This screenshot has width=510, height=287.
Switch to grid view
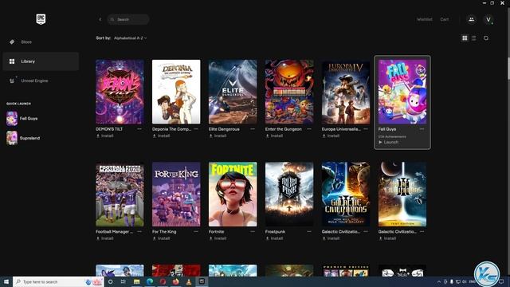click(x=465, y=38)
